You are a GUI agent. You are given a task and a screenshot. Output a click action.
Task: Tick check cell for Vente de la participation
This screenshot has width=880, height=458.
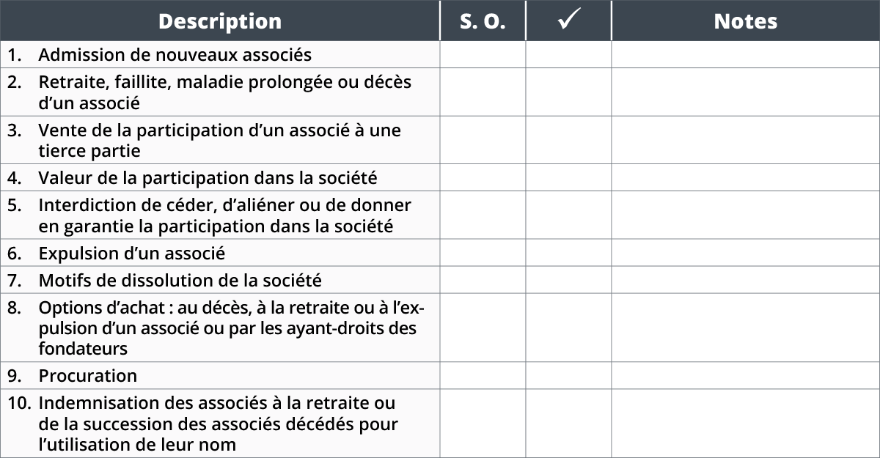click(568, 140)
